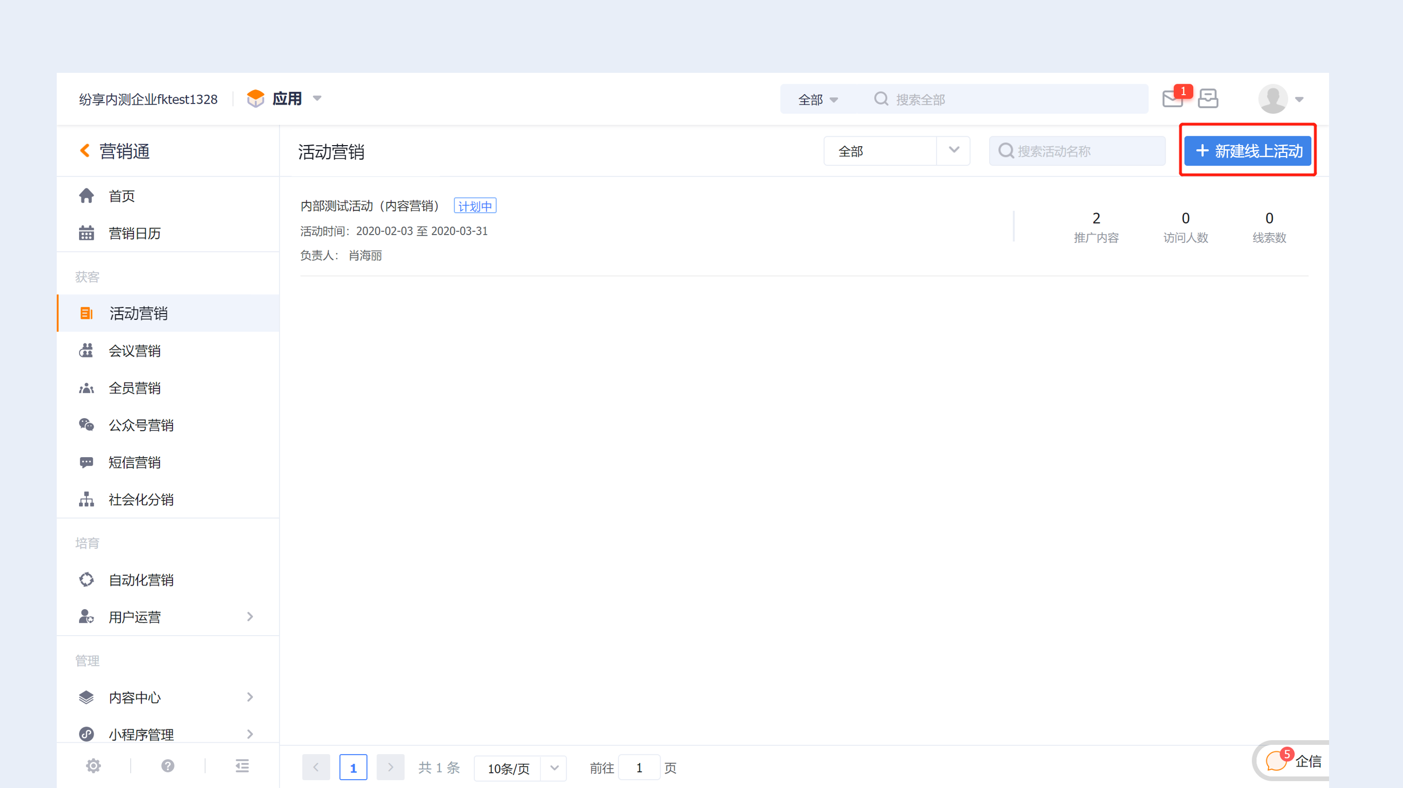Open the 全部 search scope dropdown
This screenshot has width=1403, height=788.
pos(818,99)
